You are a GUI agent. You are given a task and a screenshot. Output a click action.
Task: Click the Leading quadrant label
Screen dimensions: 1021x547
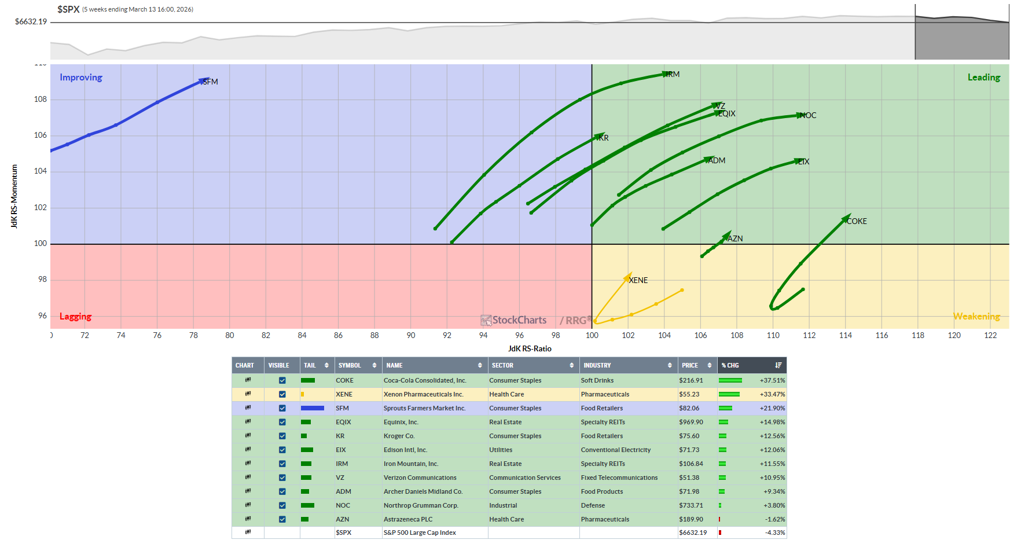(984, 77)
